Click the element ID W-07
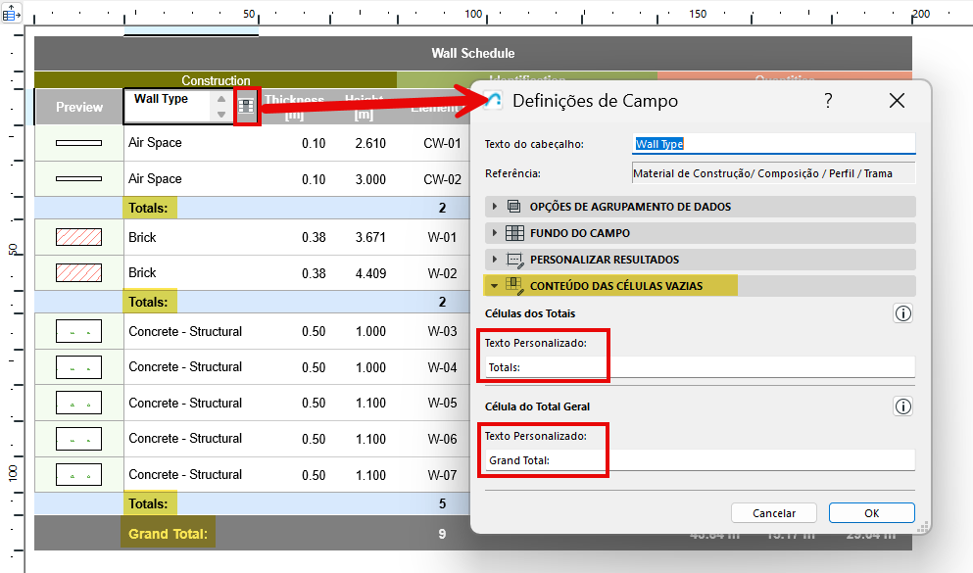 pyautogui.click(x=443, y=475)
